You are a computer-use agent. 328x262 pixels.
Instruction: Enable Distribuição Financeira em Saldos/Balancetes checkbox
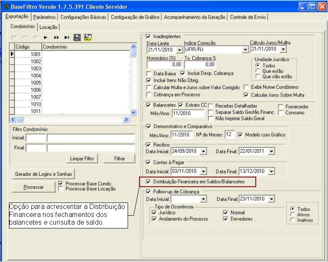[x=148, y=182]
